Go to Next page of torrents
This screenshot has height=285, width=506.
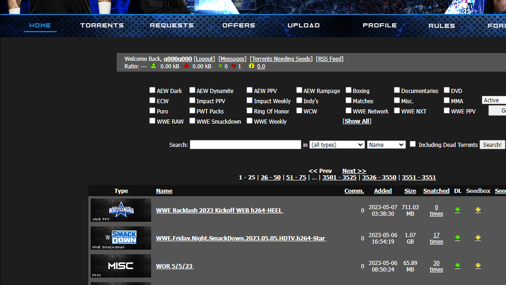coord(354,171)
